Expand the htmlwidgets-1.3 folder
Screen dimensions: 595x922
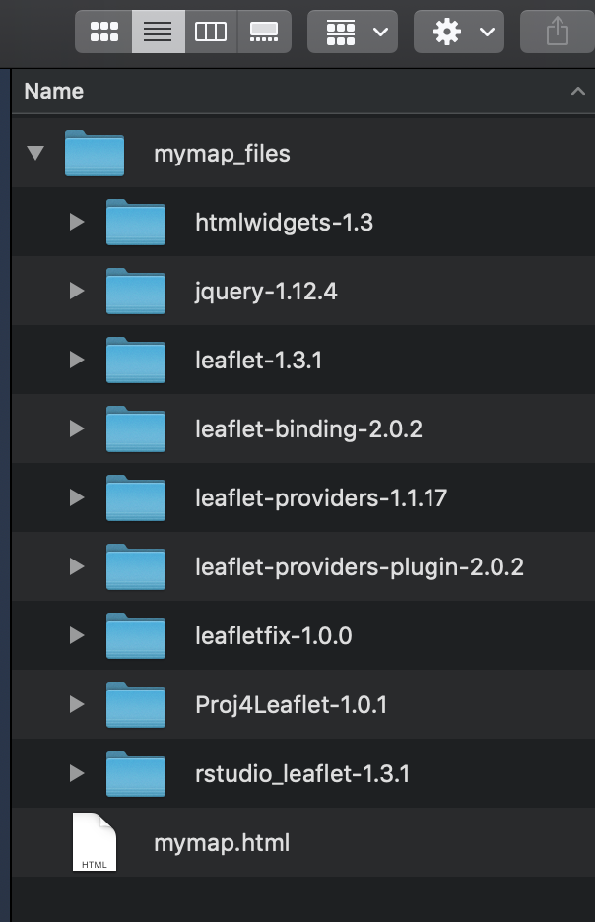[x=77, y=222]
